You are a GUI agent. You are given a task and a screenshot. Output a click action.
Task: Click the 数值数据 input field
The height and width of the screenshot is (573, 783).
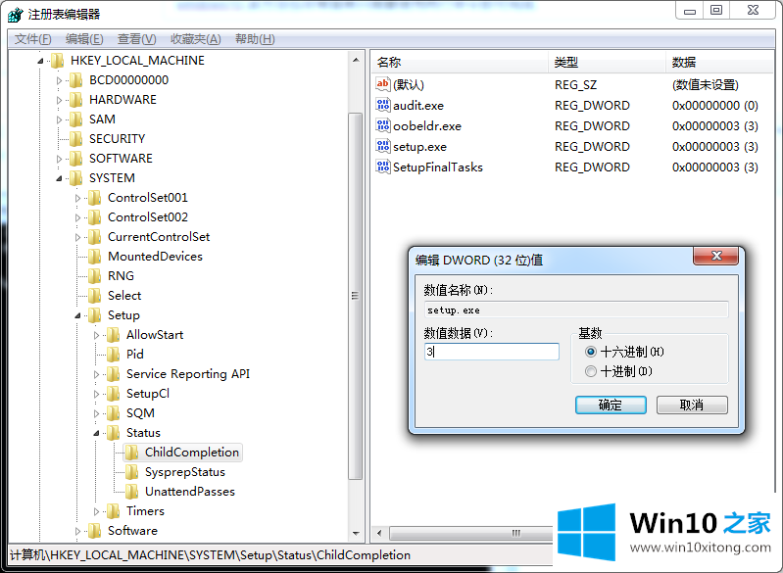[491, 352]
